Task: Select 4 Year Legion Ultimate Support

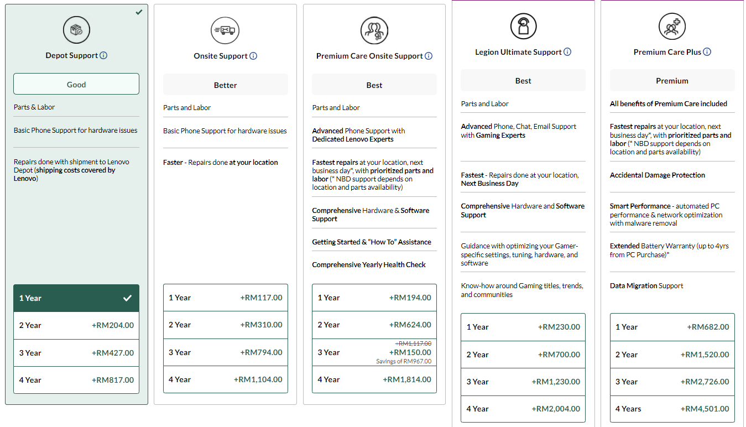Action: point(523,409)
